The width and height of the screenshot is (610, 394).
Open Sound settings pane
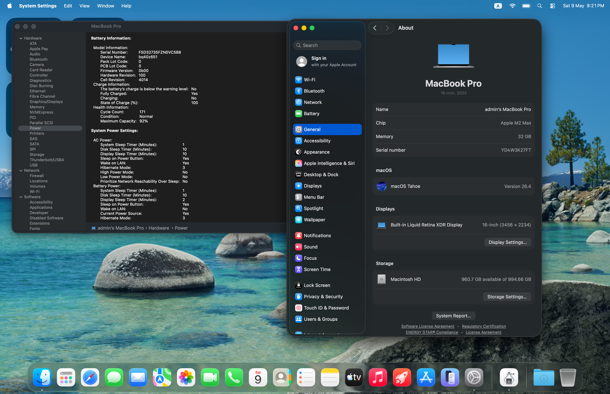pyautogui.click(x=327, y=247)
